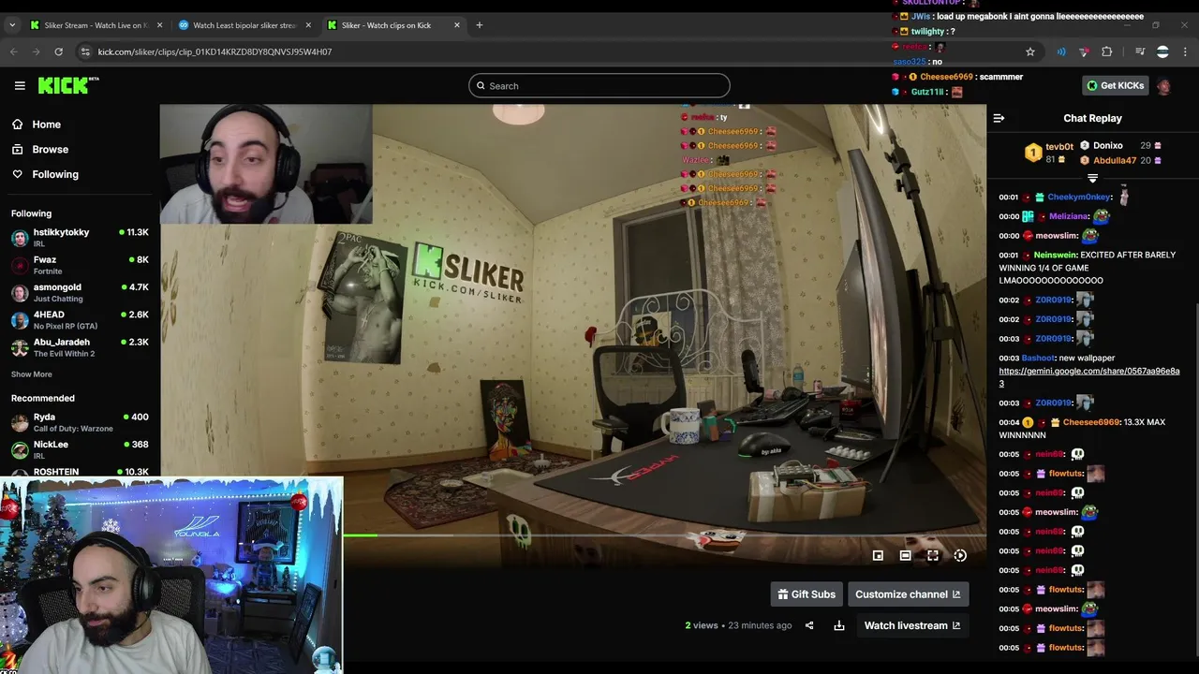Viewport: 1199px width, 674px height.
Task: Open Abu_Jaradeh channel in Following list
Action: [80, 347]
